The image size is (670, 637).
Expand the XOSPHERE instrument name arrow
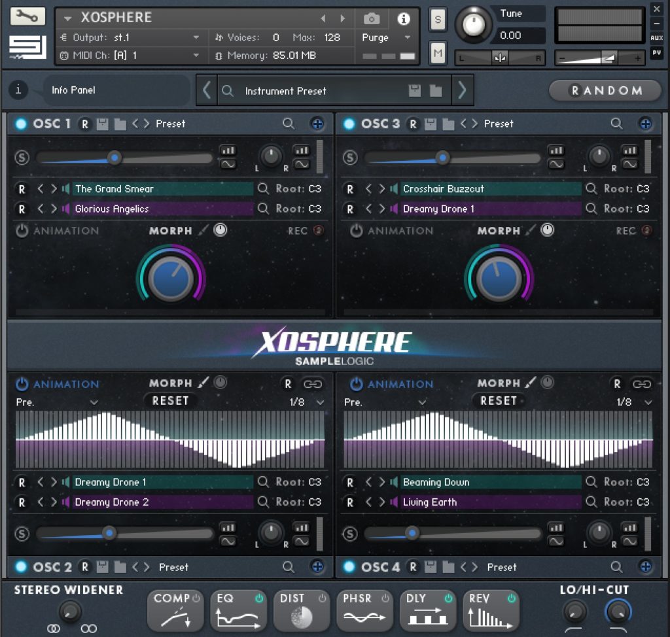click(67, 18)
